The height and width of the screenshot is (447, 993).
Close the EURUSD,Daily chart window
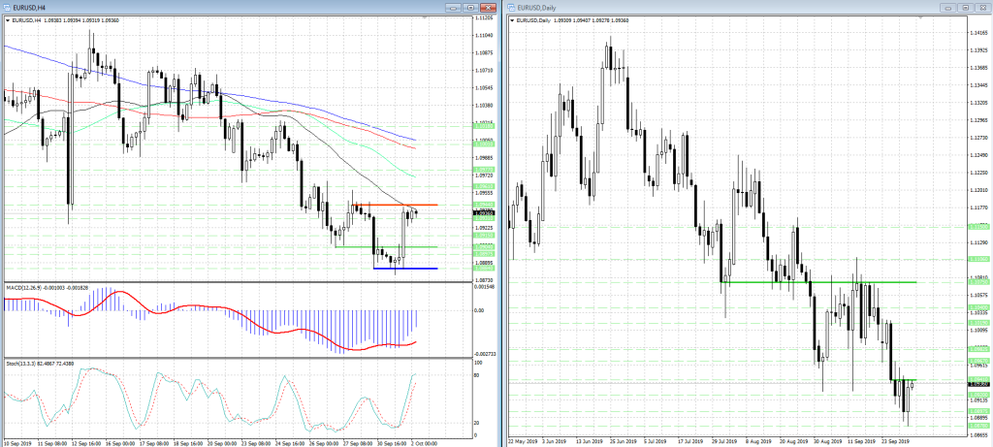(x=983, y=8)
